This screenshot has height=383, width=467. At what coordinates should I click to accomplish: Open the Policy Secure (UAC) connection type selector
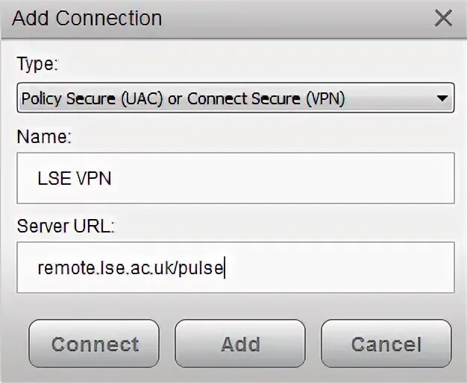[236, 98]
